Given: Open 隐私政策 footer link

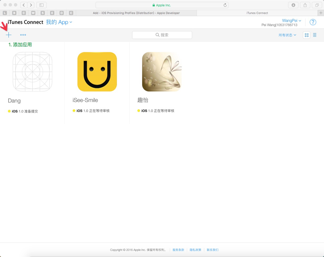Looking at the screenshot, I should [195, 250].
